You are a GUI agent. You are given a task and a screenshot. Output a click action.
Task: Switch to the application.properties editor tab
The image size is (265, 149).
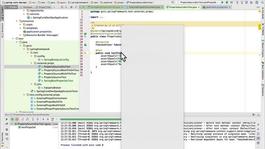coord(217,7)
